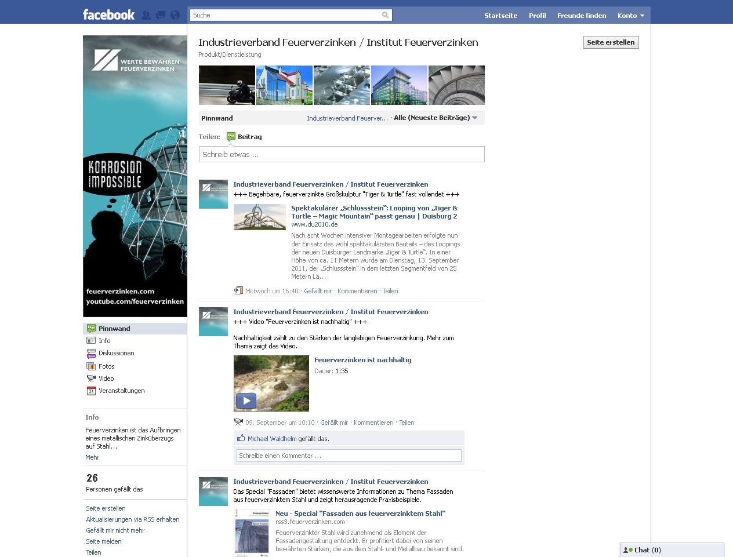
Task: Click Aktualisierungen via RSS erhalten
Action: [x=133, y=519]
